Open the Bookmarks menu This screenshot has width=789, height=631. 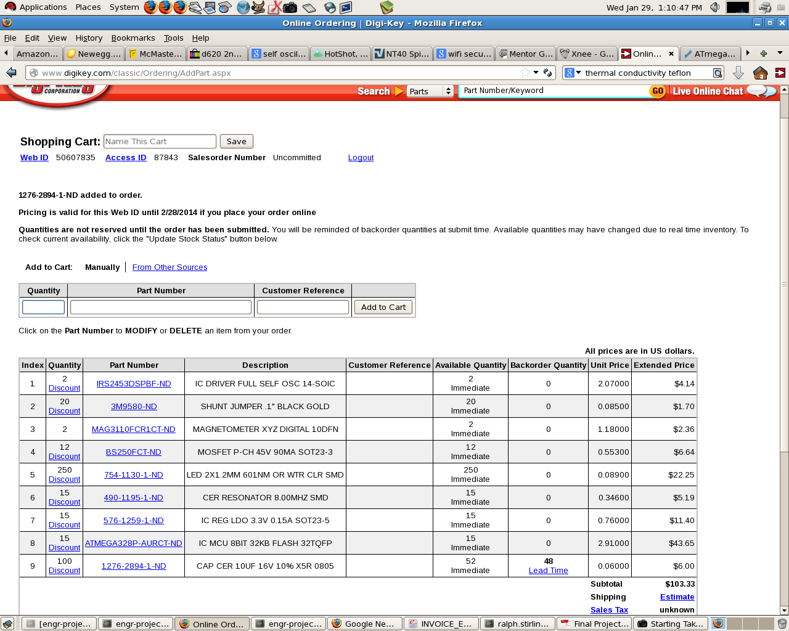133,38
